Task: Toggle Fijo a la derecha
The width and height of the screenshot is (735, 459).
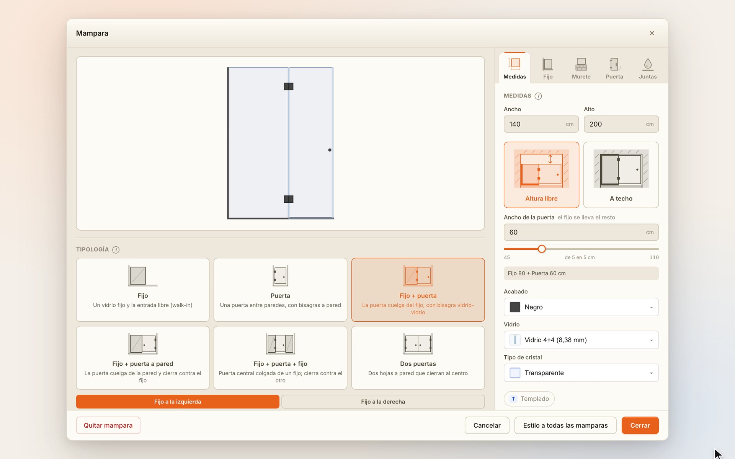Action: coord(383,402)
